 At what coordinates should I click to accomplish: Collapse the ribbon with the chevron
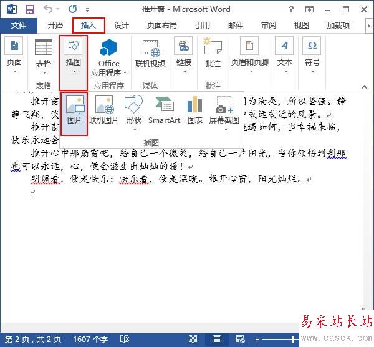coord(364,87)
